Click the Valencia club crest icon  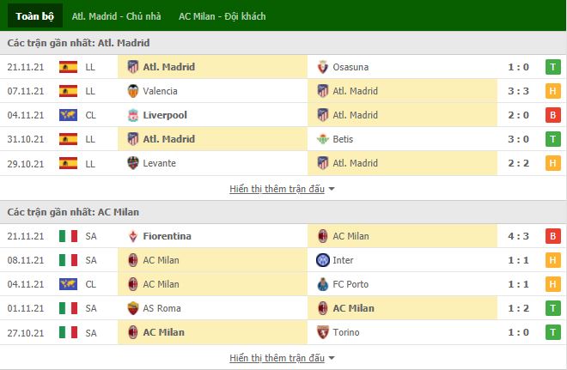click(x=133, y=91)
